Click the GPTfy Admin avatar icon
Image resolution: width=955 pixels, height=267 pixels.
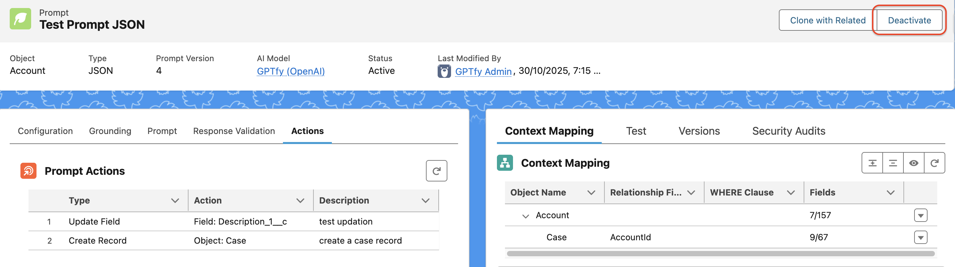(444, 71)
